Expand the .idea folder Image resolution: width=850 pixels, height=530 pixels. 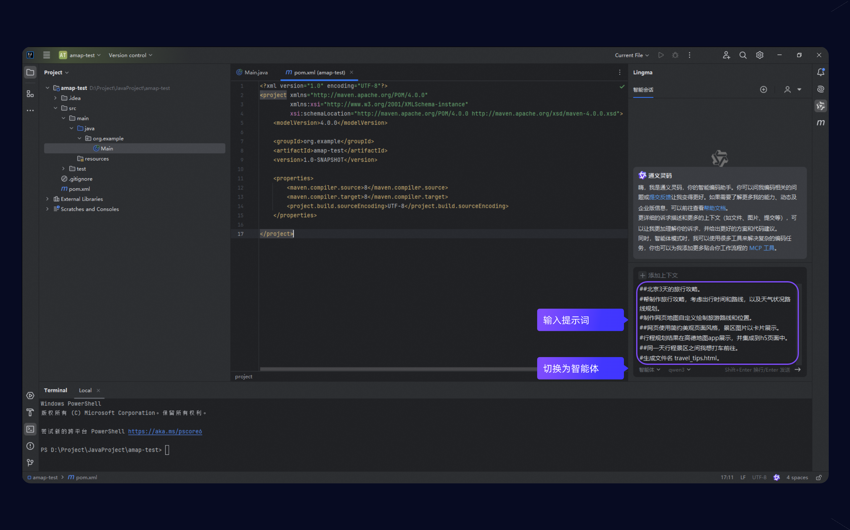pos(55,98)
